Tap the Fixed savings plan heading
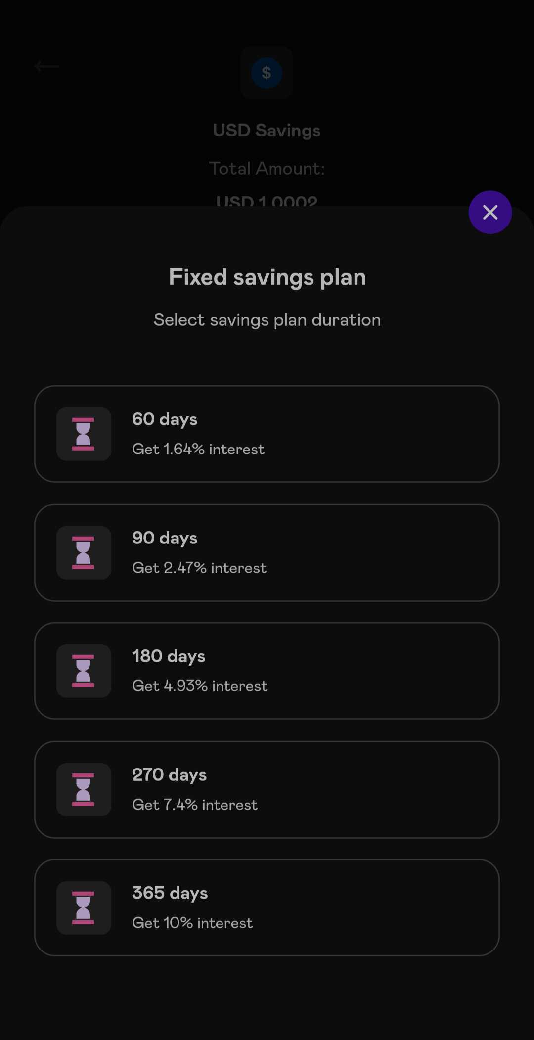534x1040 pixels. click(267, 277)
